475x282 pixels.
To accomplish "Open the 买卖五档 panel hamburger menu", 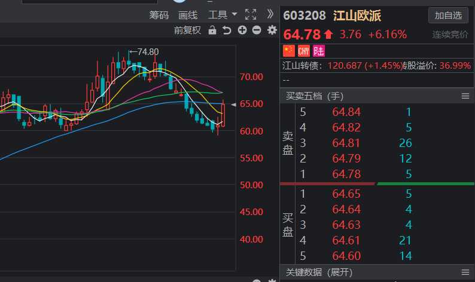I will (465, 96).
